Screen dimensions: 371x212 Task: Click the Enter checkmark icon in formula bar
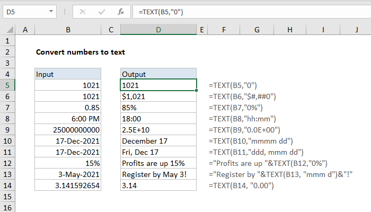tap(101, 11)
